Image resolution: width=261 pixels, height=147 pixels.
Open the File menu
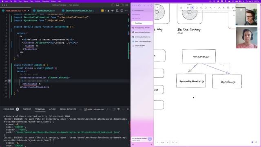click(11, 1)
